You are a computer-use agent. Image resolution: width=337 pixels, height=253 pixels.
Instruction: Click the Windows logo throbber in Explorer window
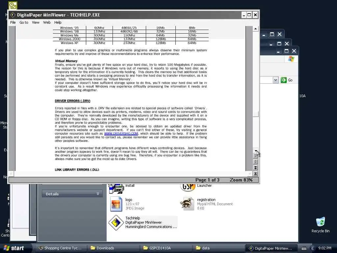[291, 59]
